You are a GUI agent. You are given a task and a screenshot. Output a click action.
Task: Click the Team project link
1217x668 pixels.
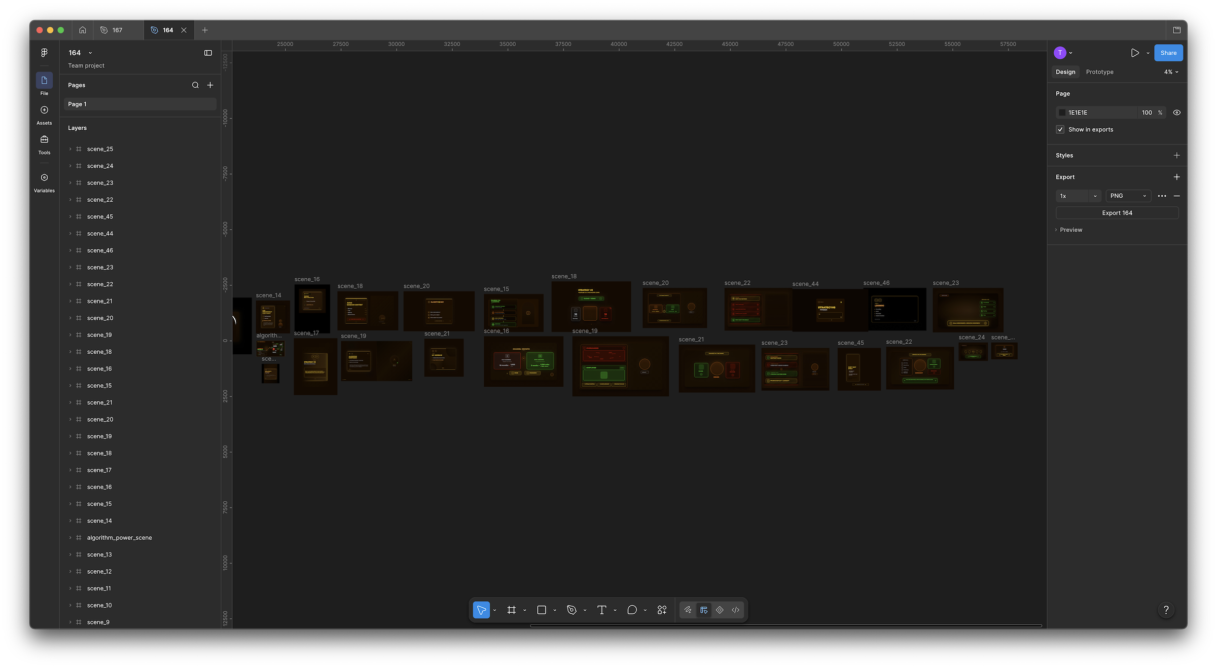point(86,65)
